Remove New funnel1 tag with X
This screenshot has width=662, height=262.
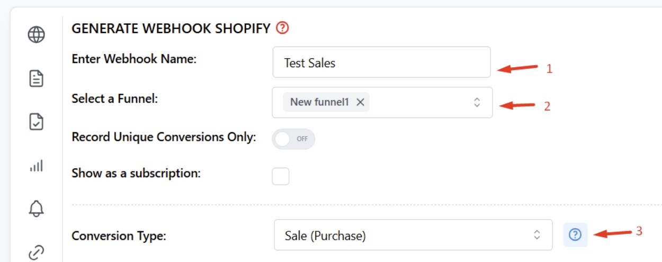point(360,103)
